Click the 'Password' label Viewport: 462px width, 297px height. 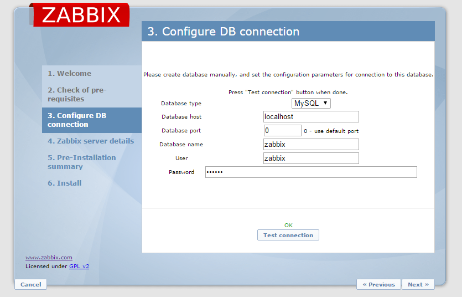click(x=181, y=172)
